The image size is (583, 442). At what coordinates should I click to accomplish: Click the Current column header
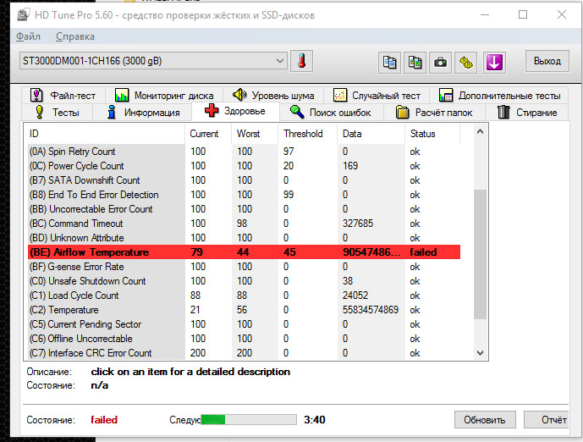pyautogui.click(x=208, y=134)
